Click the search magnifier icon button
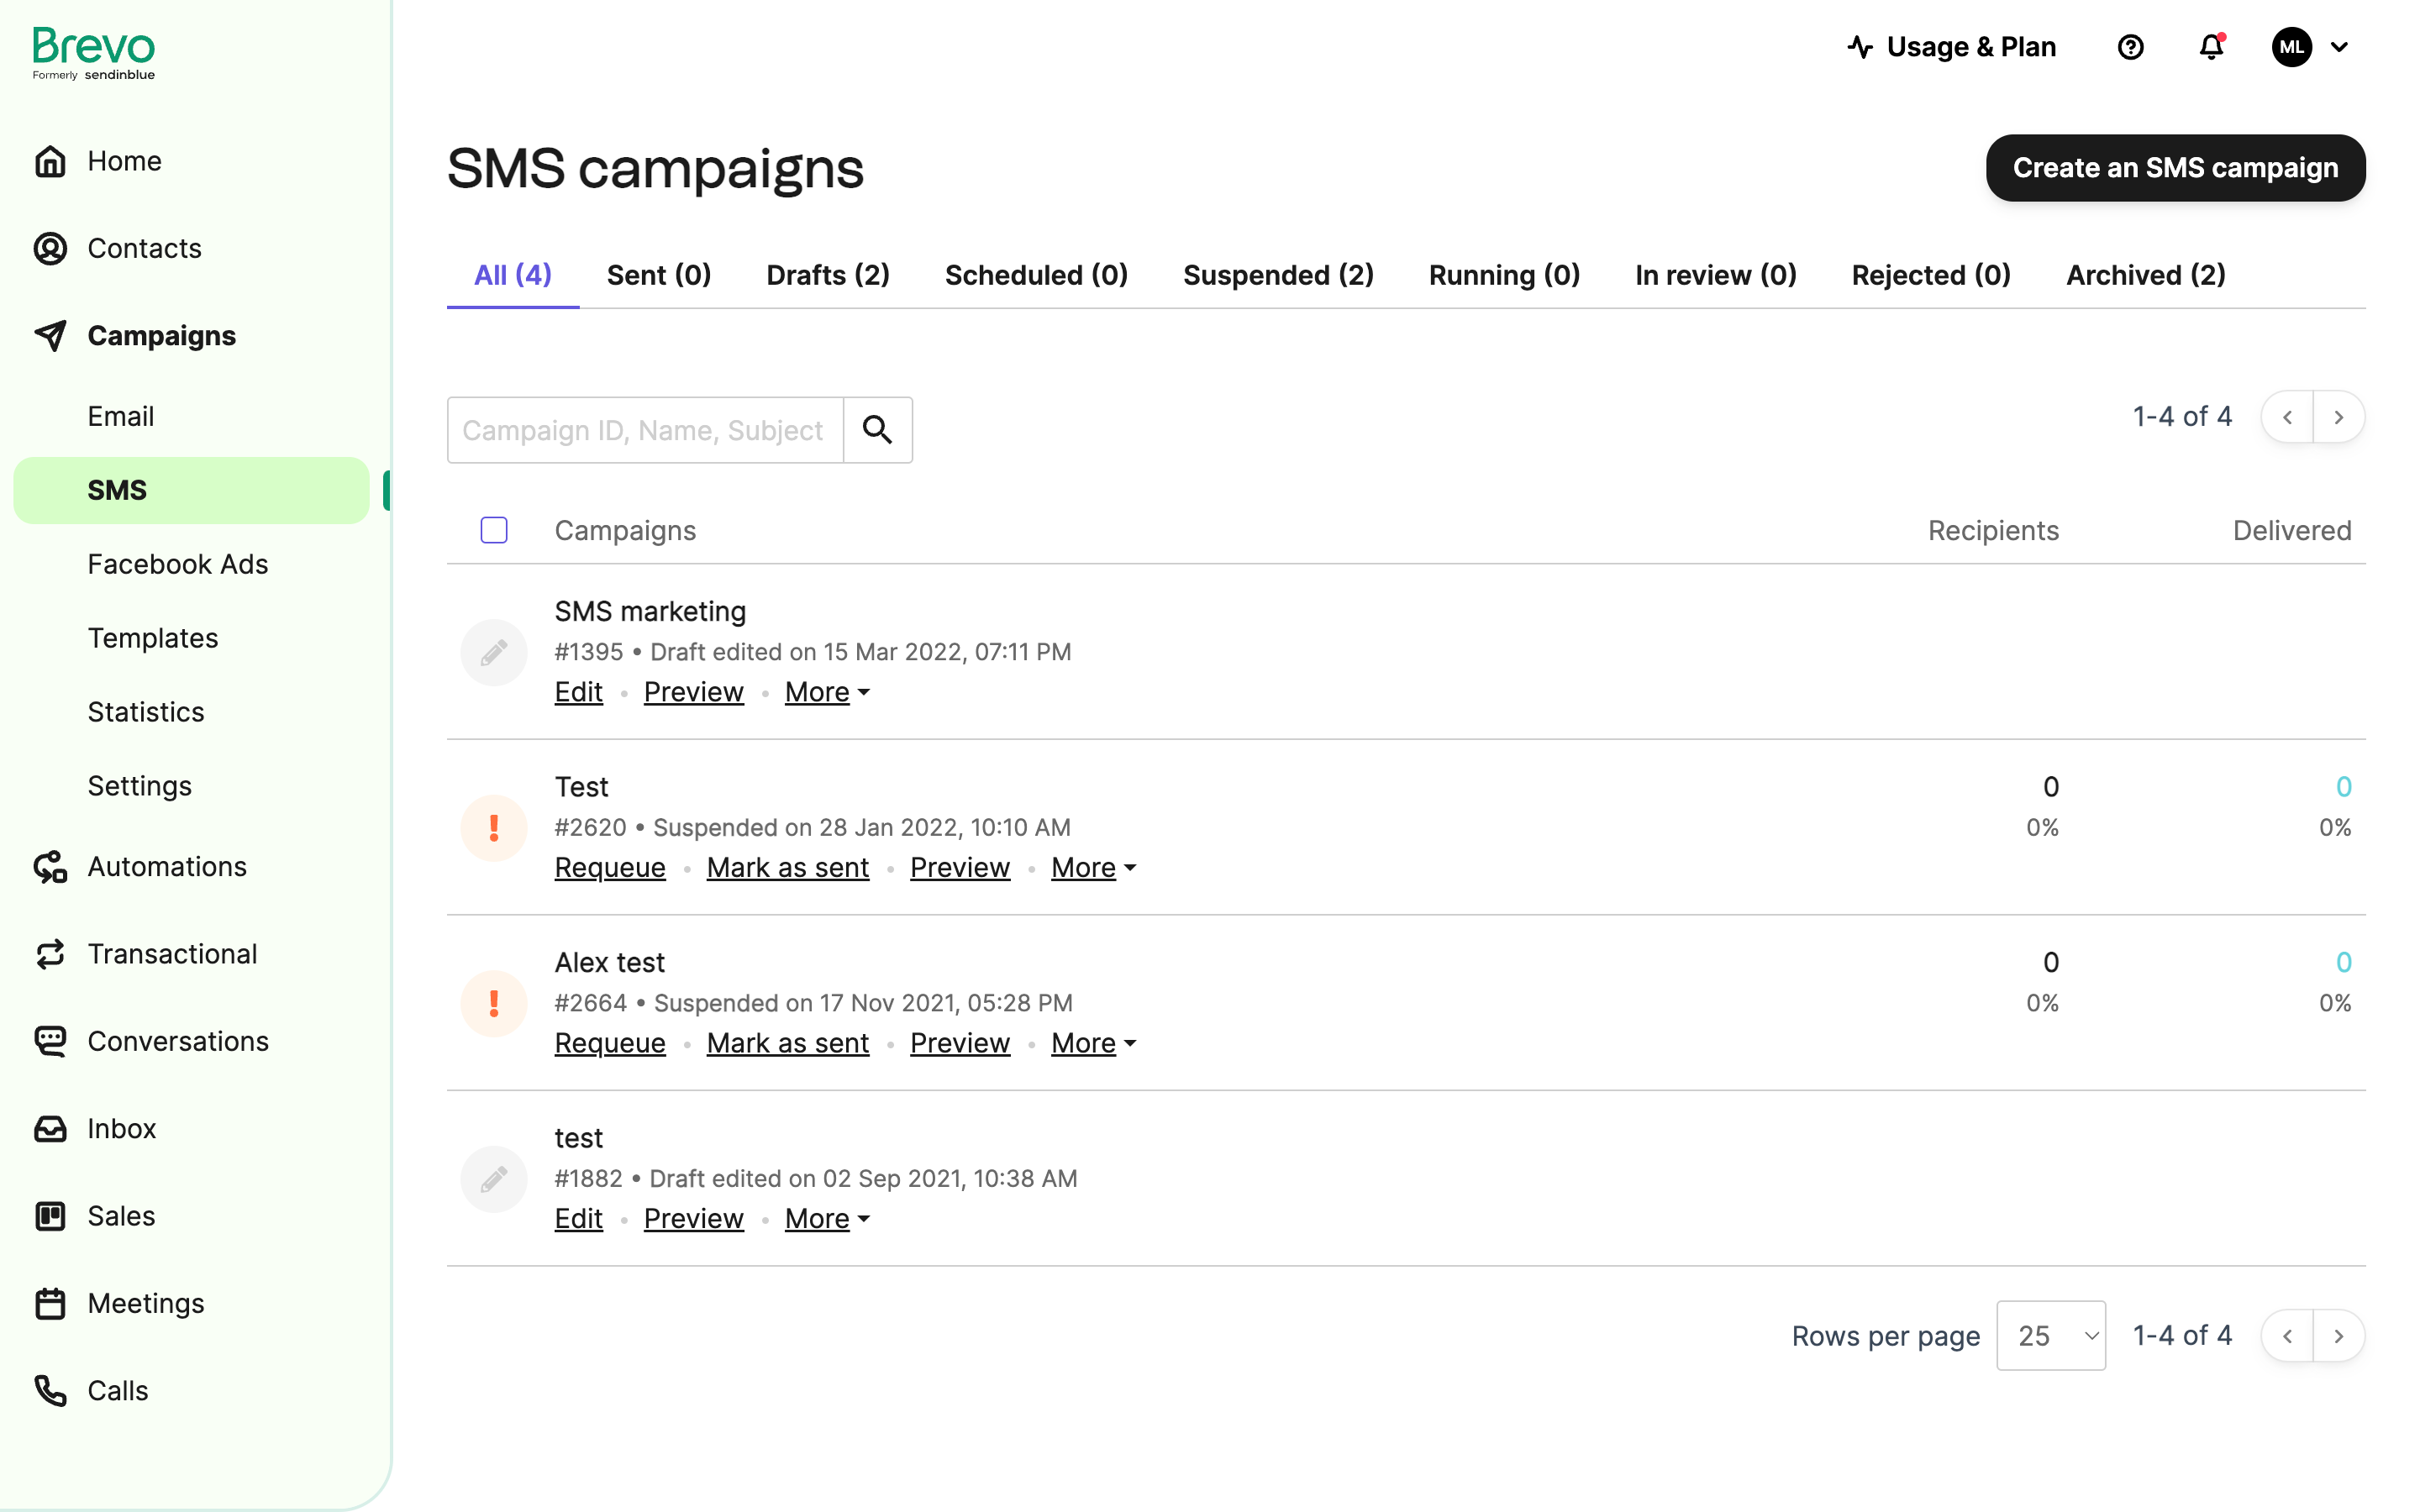 click(877, 430)
